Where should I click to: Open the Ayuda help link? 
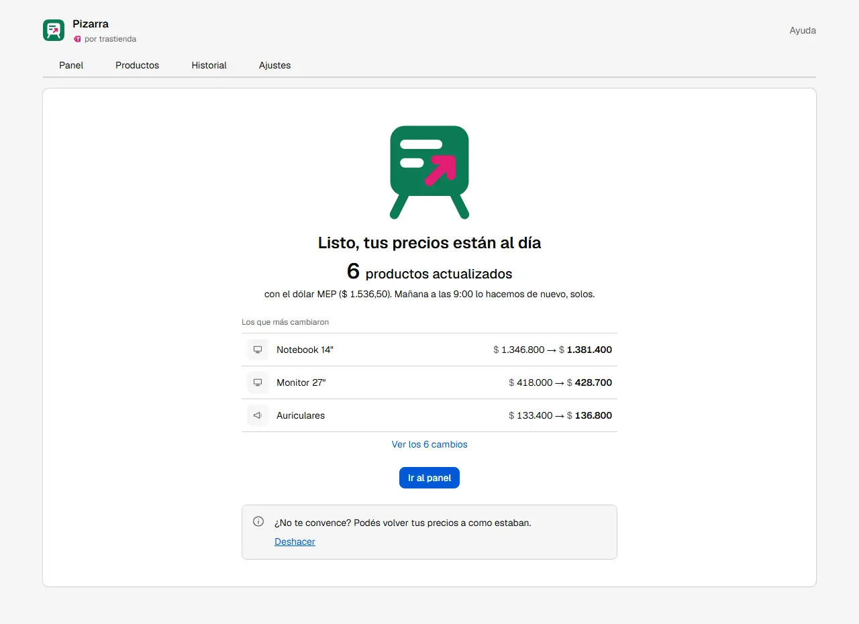click(x=803, y=30)
